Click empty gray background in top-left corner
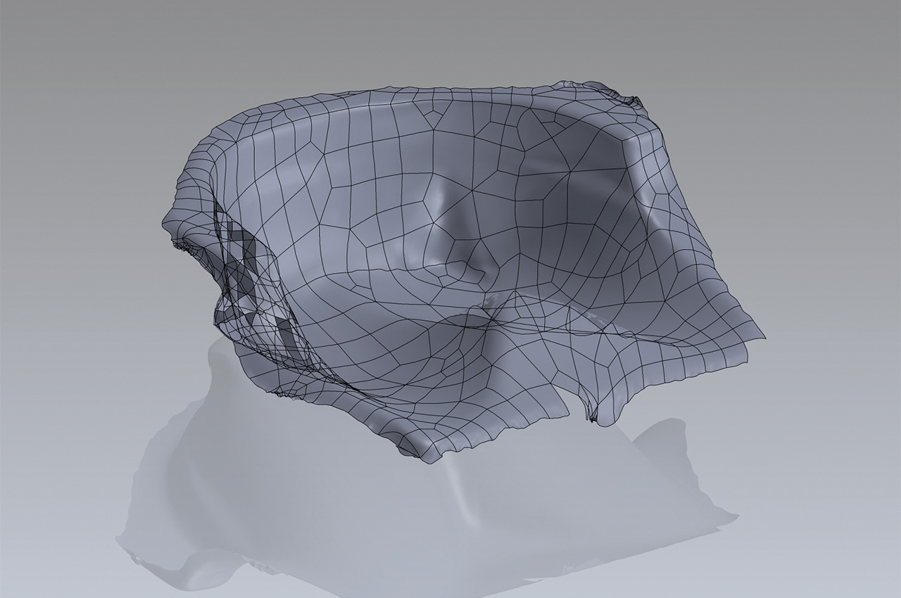Image resolution: width=901 pixels, height=598 pixels. point(56,42)
